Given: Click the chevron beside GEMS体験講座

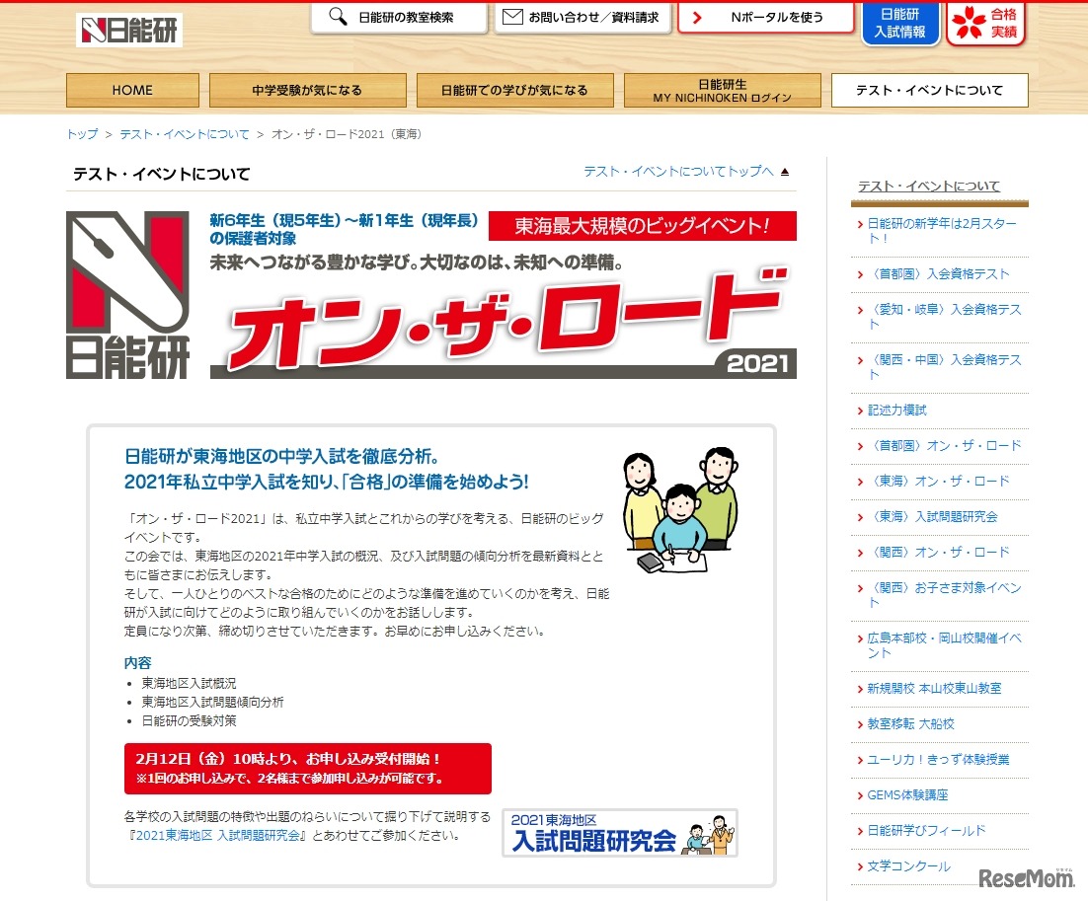Looking at the screenshot, I should [x=860, y=795].
